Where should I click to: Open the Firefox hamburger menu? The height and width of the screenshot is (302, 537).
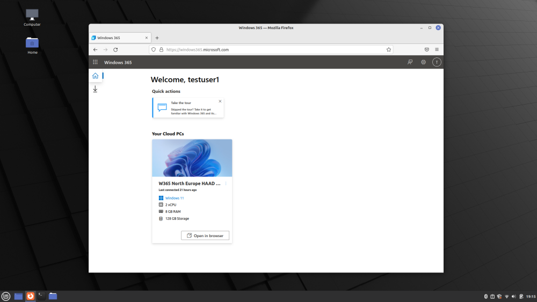(437, 49)
